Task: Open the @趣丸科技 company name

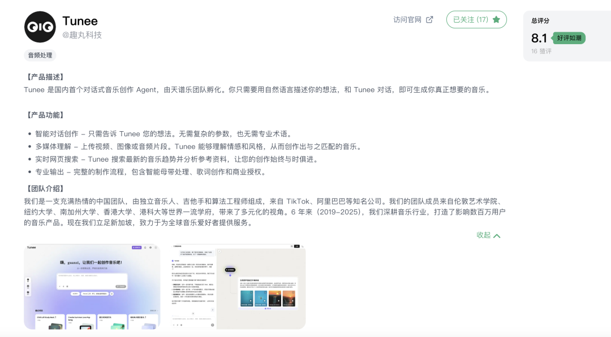Action: click(x=82, y=35)
